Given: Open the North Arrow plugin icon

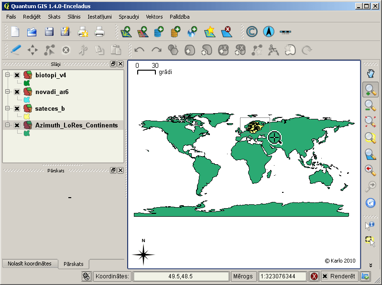Looking at the screenshot, I should (x=269, y=32).
